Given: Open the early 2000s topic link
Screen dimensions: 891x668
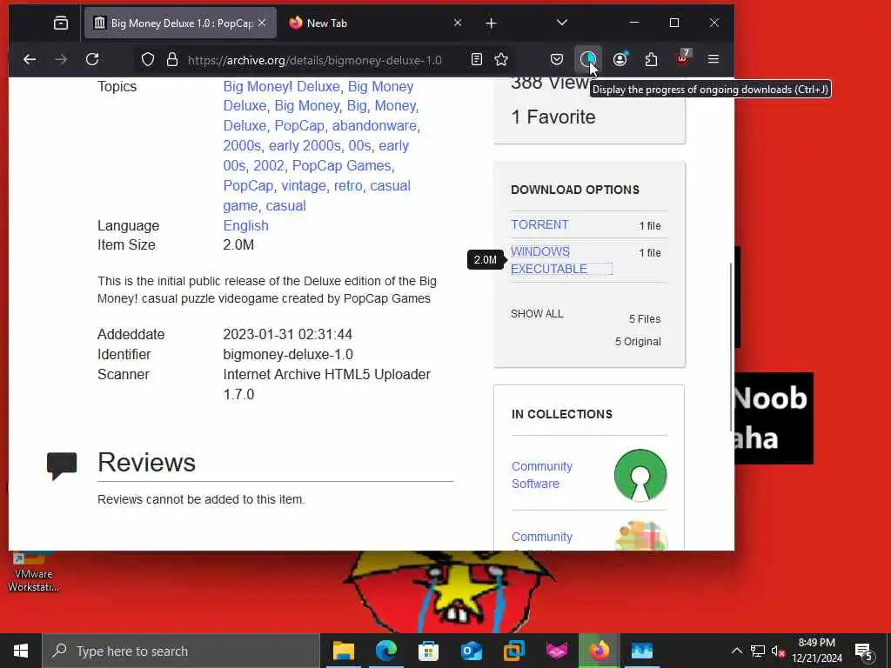Looking at the screenshot, I should 305,145.
